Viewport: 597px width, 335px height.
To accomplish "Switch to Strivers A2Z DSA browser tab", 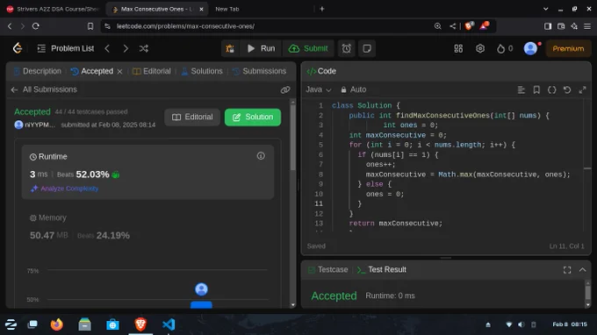I will (52, 9).
